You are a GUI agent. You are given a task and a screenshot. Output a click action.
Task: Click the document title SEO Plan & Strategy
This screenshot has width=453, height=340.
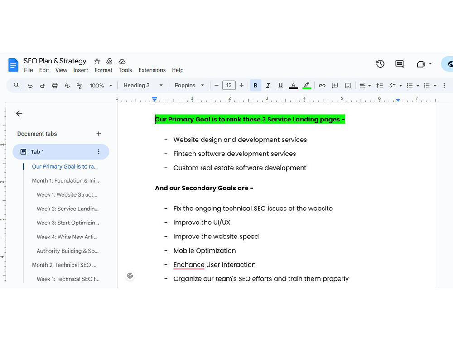point(55,61)
